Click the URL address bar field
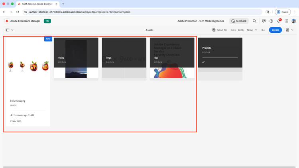 [x=142, y=12]
